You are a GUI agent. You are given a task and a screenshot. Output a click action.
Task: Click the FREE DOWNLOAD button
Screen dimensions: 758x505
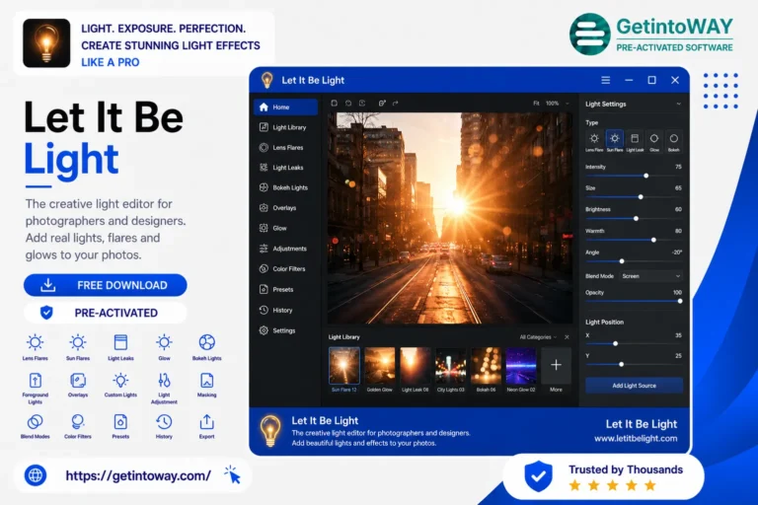(x=106, y=285)
